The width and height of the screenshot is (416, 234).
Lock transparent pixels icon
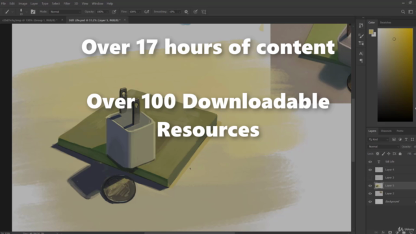tap(377, 153)
